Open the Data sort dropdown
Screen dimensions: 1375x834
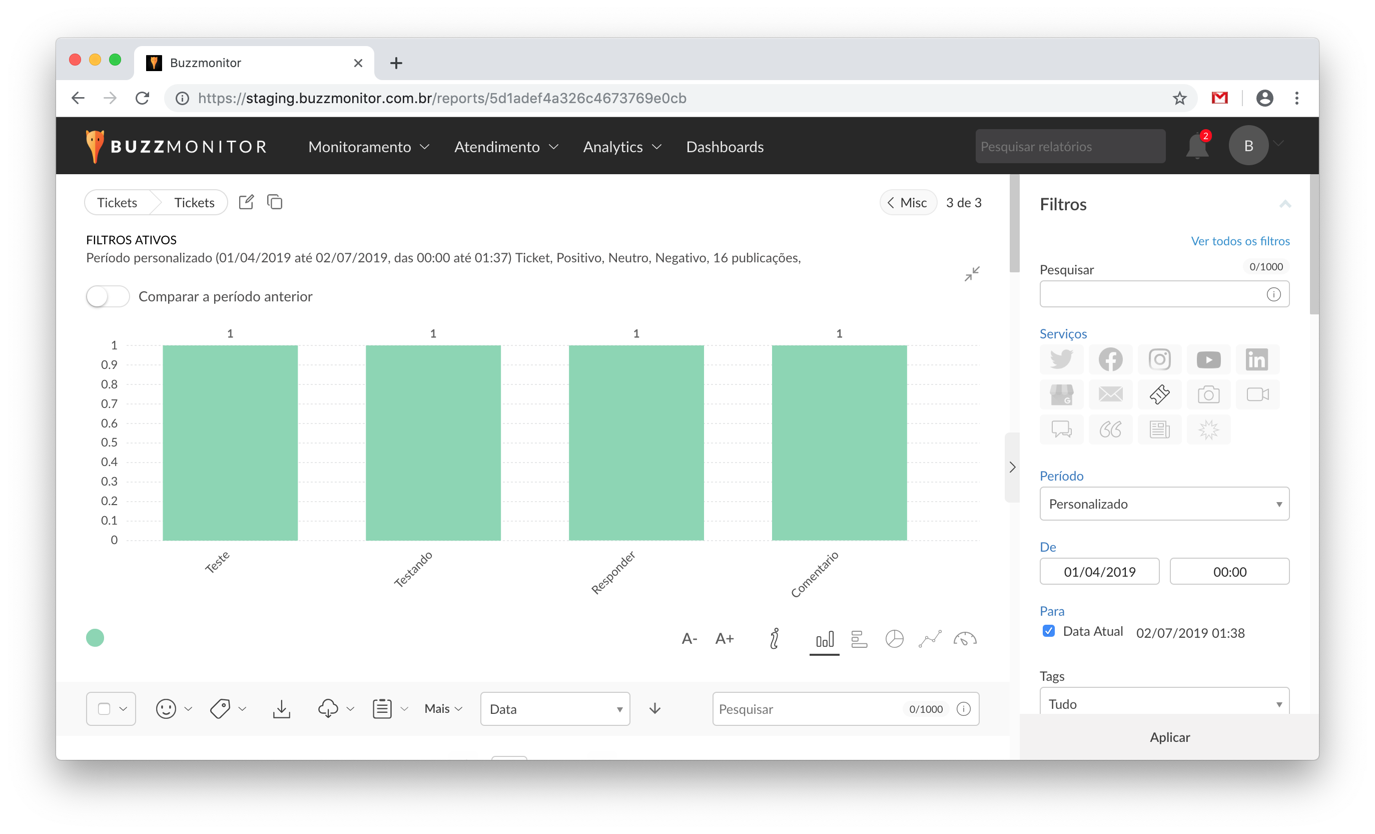pos(555,709)
